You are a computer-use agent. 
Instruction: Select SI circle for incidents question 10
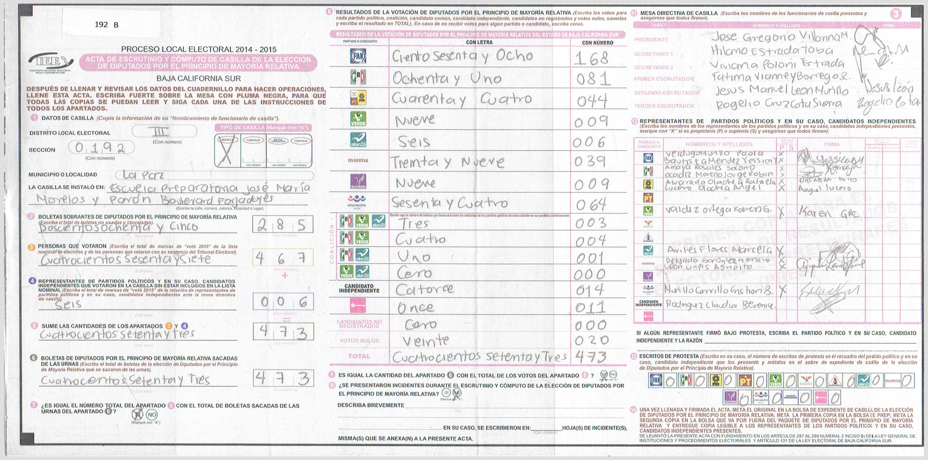click(x=446, y=393)
